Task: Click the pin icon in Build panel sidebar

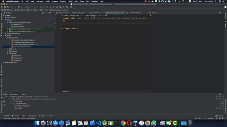Action: click(x=4, y=105)
